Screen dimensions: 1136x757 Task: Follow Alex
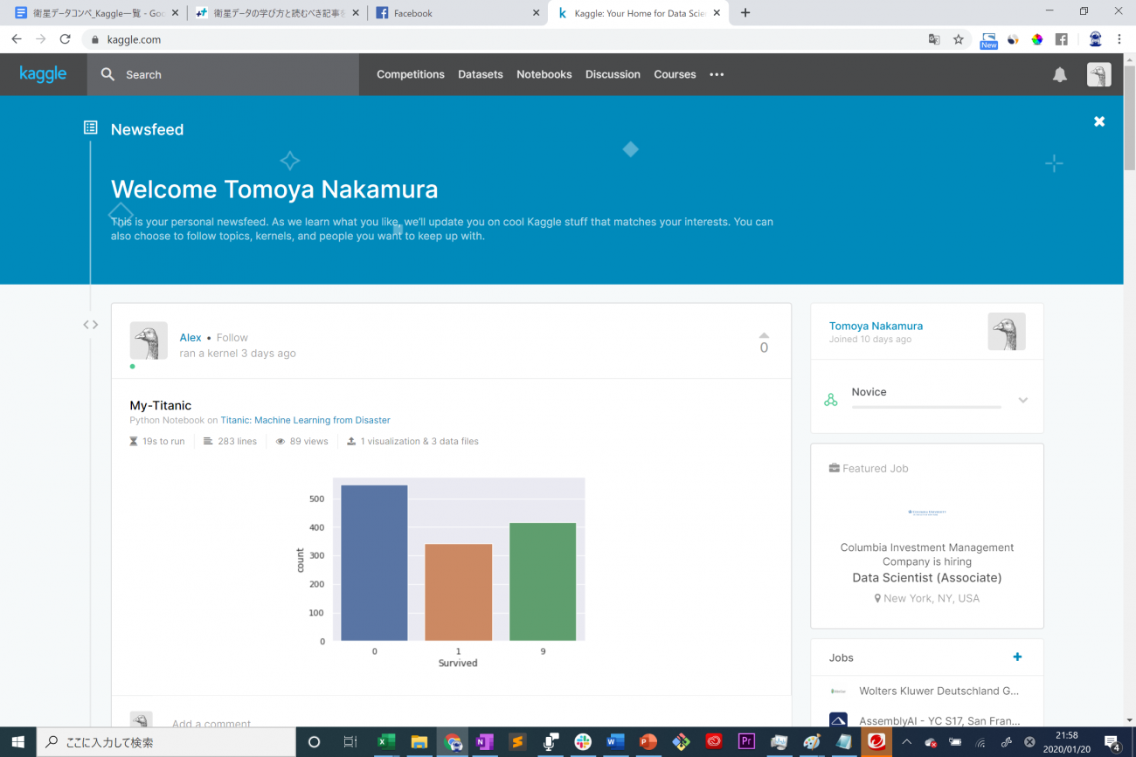point(232,338)
